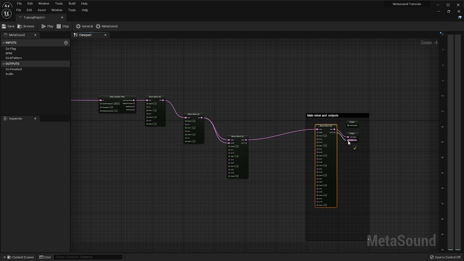464x261 pixels.
Task: Click the Source Control Off button
Action: (445, 257)
